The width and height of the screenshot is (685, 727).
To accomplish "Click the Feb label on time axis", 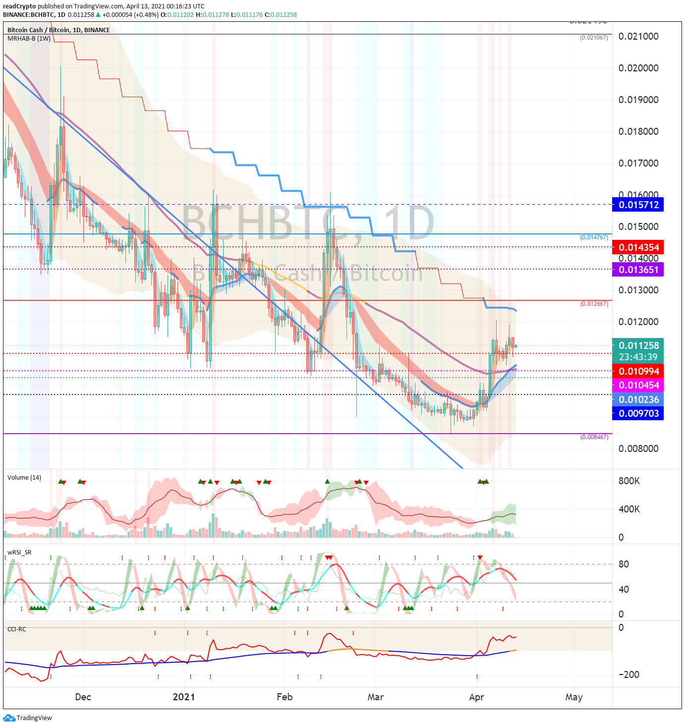I will 285,697.
